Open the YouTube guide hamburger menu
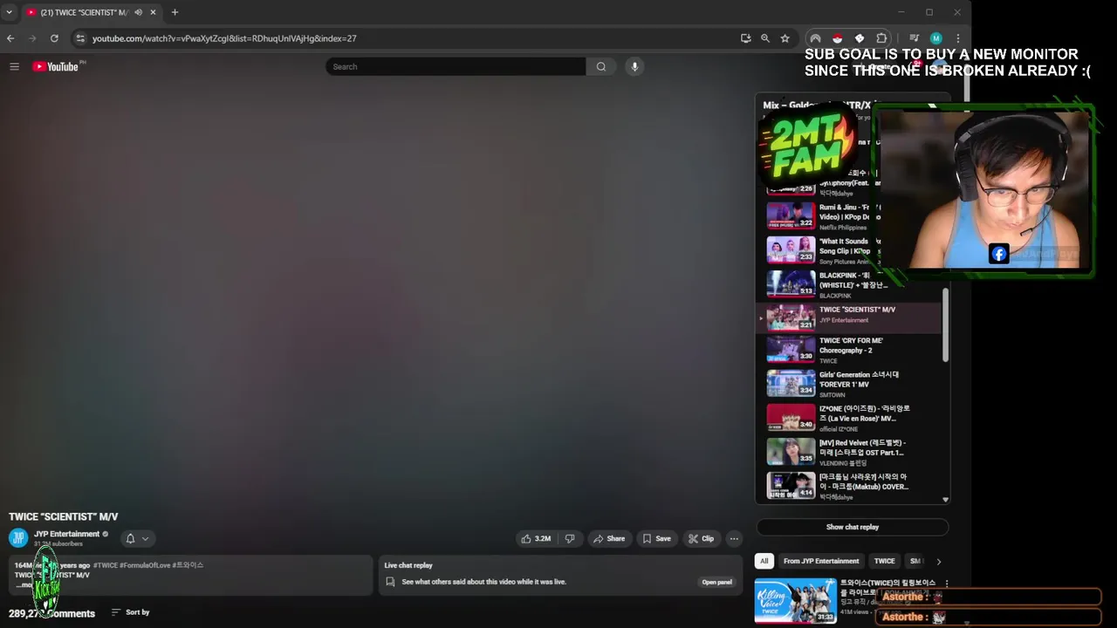Viewport: 1117px width, 628px height. click(14, 66)
